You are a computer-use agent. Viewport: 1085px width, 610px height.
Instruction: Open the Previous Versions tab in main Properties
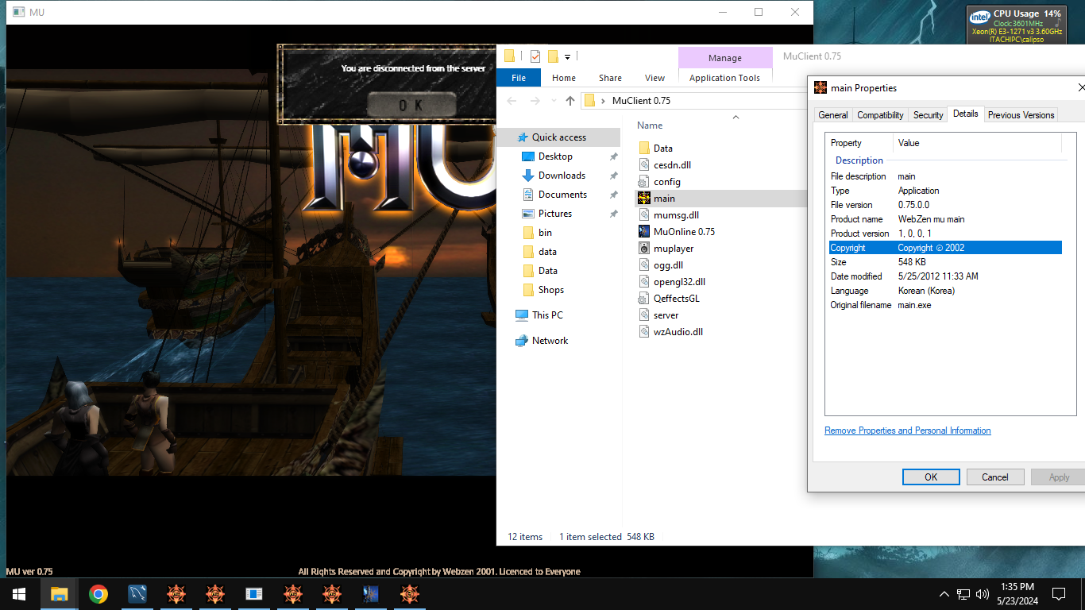pyautogui.click(x=1021, y=115)
